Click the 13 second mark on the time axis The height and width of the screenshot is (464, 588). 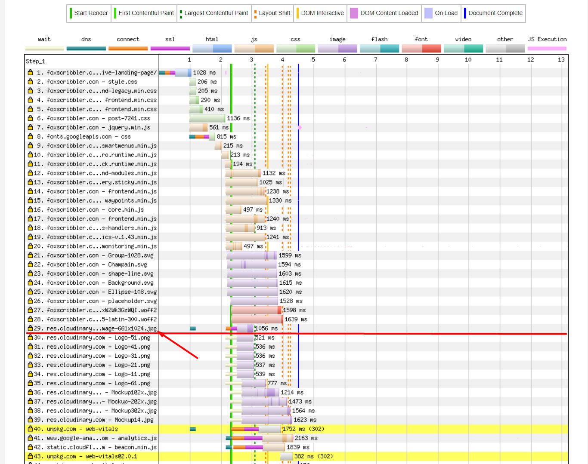click(x=561, y=59)
